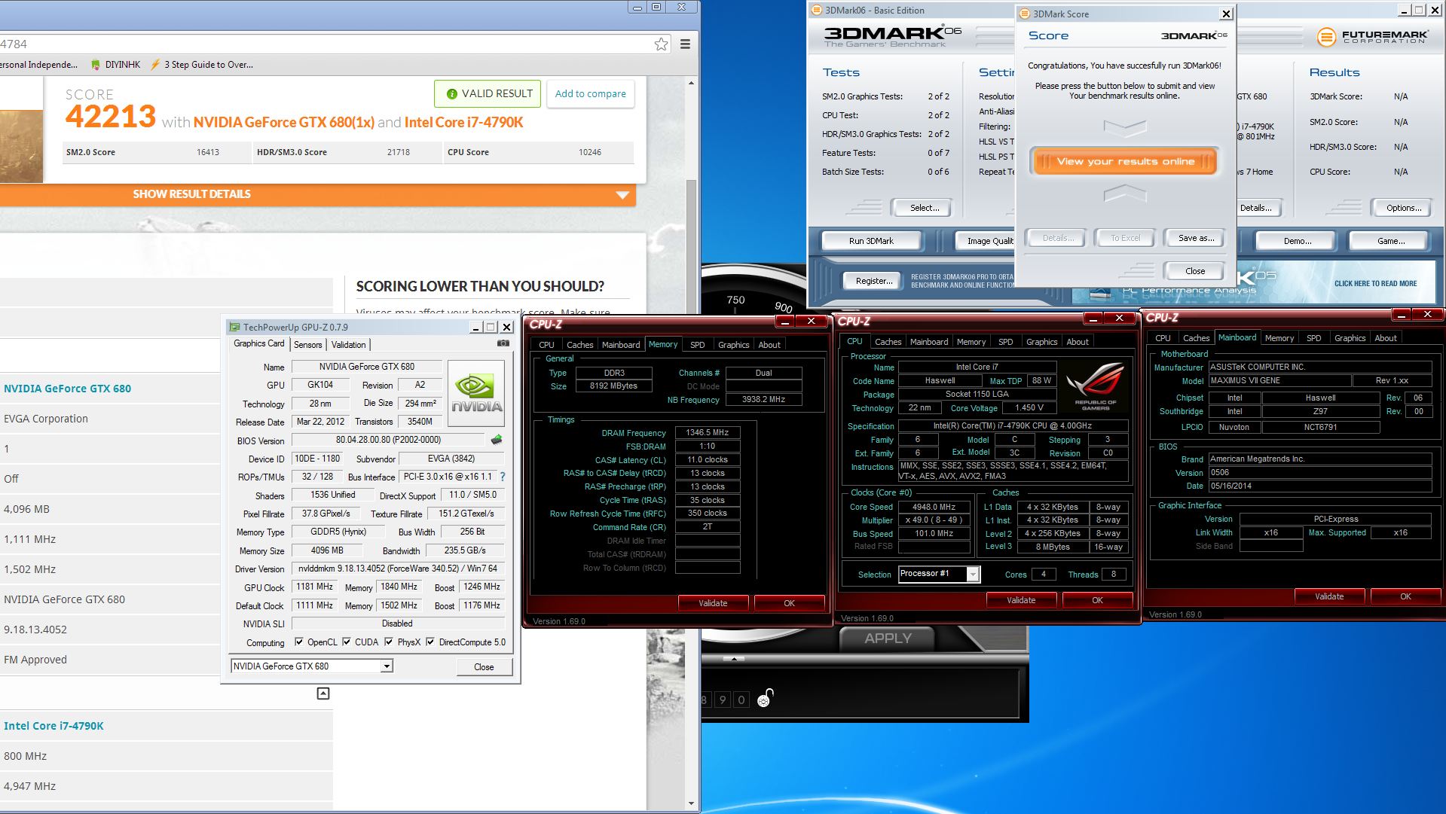Click the Chrome address bar
The height and width of the screenshot is (814, 1446).
(x=324, y=44)
